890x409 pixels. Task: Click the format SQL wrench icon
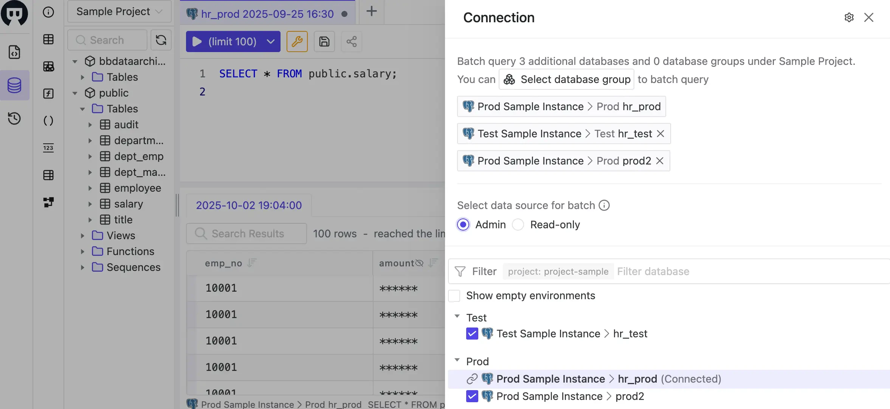tap(297, 42)
